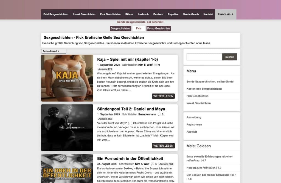Viewport: 281px width, 183px height.
Task: Click WEITER LESEN on the Kaja story
Action: 163,96
